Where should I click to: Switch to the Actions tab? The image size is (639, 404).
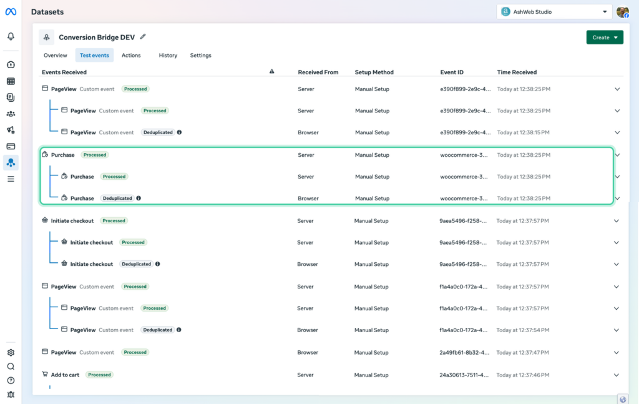point(131,55)
